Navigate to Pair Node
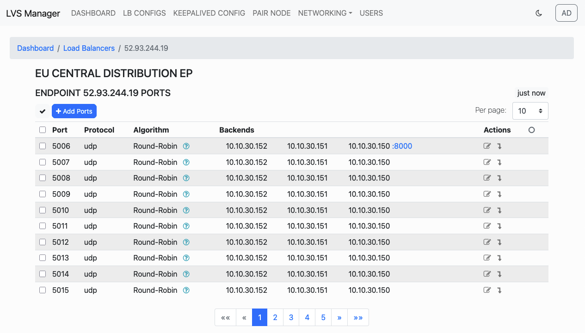 pos(271,13)
